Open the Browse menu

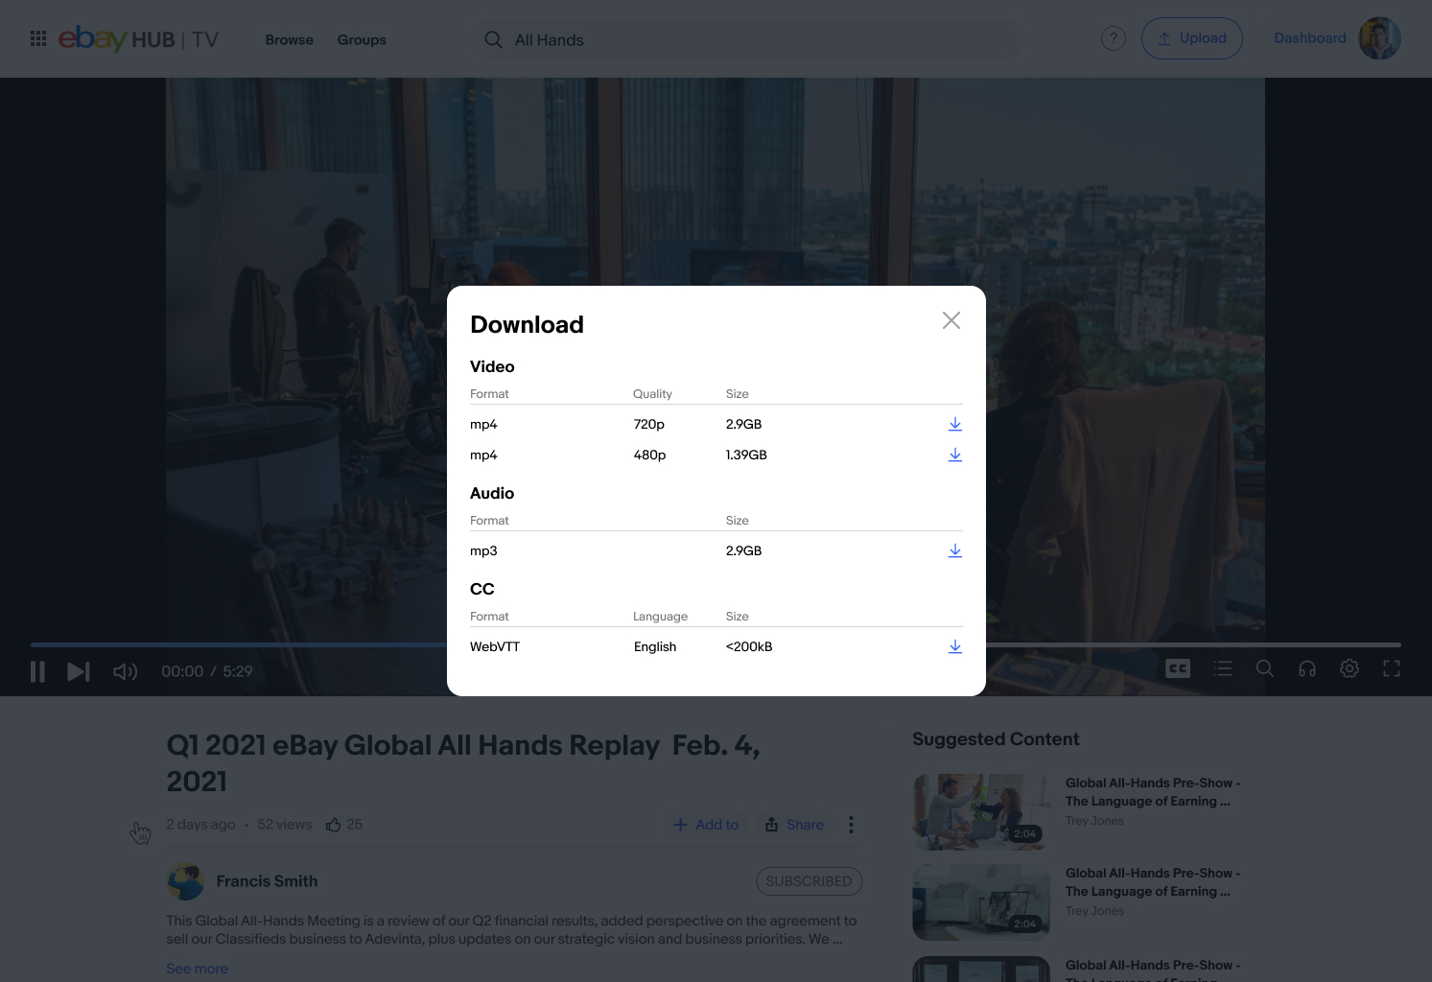click(289, 39)
